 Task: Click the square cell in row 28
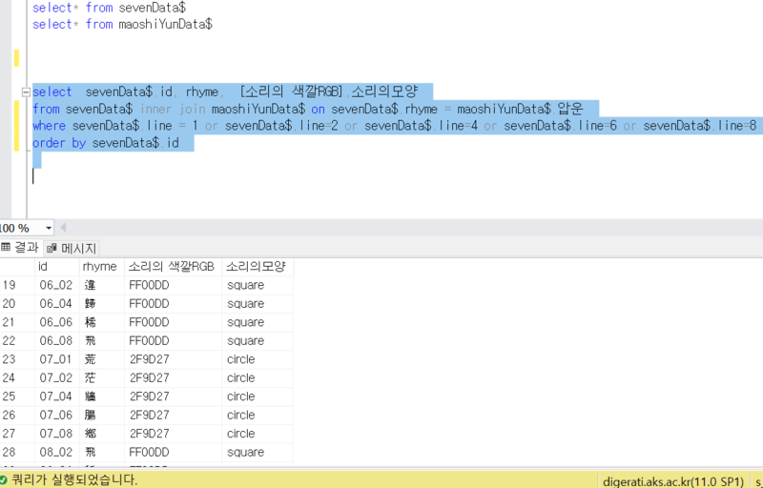[x=258, y=452]
